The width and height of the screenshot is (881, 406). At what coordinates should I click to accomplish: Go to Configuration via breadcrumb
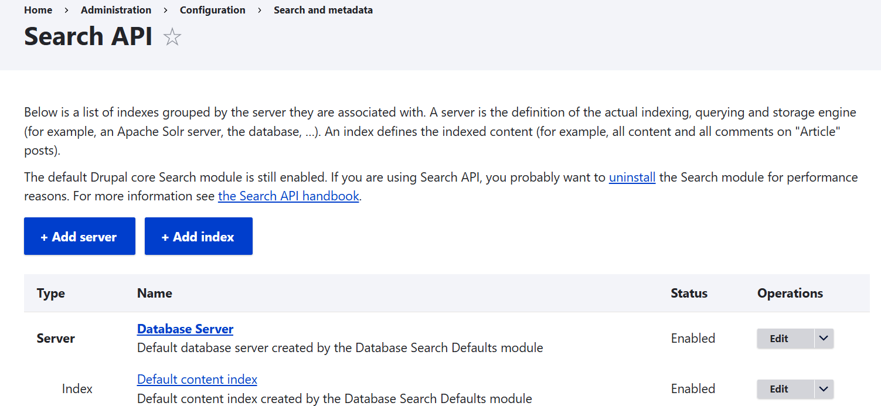[x=212, y=9]
